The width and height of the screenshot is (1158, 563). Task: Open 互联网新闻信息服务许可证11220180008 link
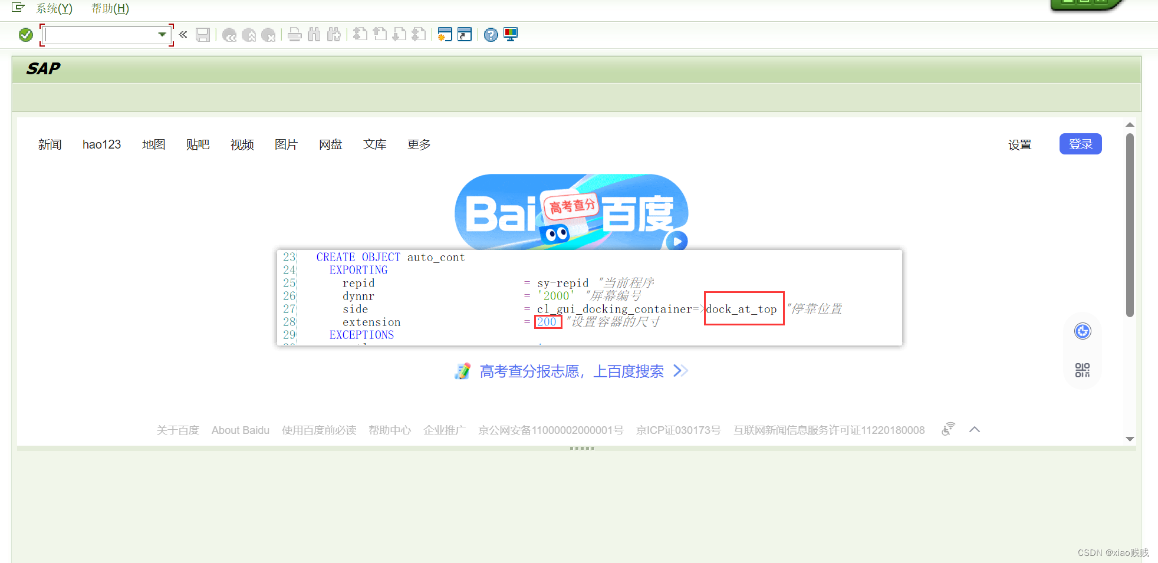coord(829,430)
